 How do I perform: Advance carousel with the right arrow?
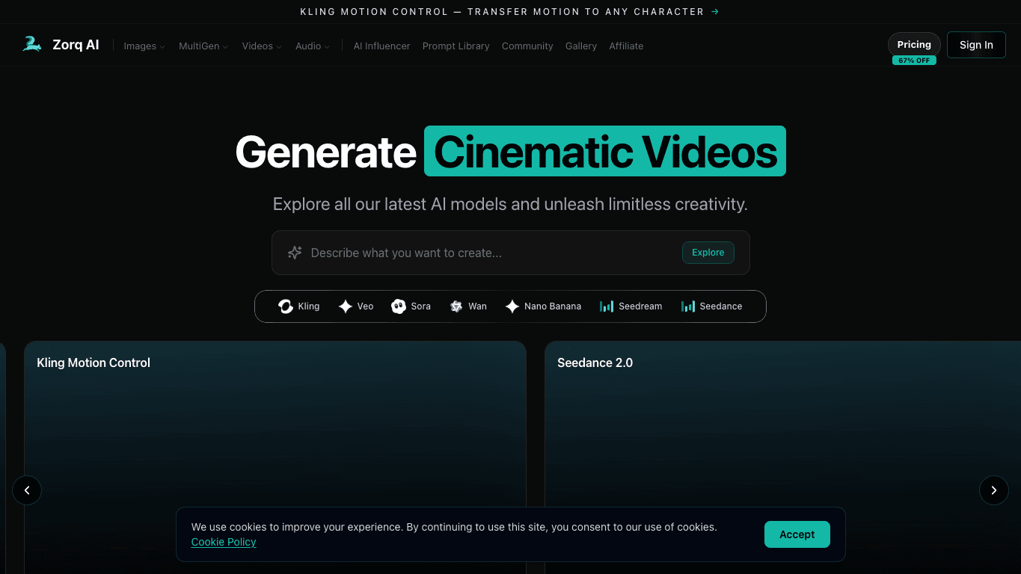(994, 490)
